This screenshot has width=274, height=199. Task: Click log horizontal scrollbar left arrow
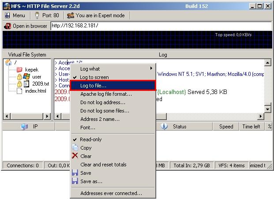click(x=58, y=116)
